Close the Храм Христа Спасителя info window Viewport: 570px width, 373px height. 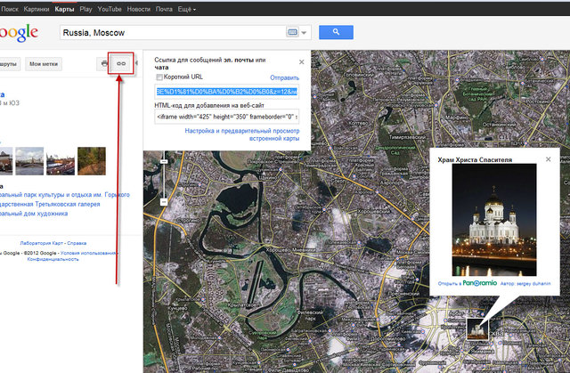tap(549, 158)
